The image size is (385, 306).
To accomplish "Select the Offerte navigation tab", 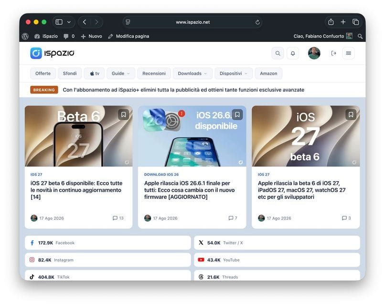I will [43, 73].
